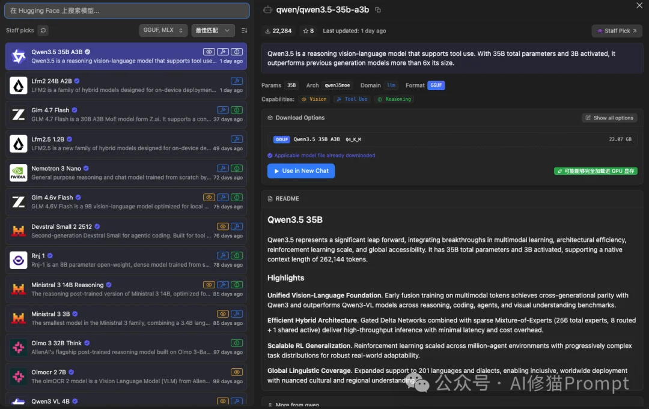
Task: Open the Staff Pick link
Action: point(617,31)
